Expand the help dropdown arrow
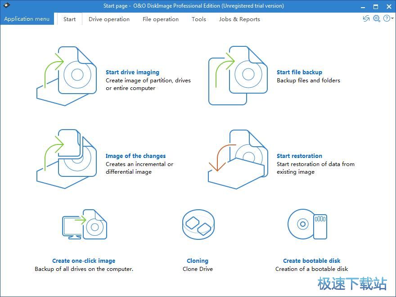Viewport: 396px width, 297px height. (392, 18)
